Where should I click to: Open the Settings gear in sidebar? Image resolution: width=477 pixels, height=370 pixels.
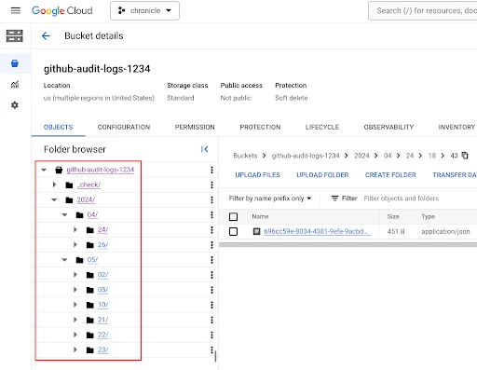pos(15,105)
